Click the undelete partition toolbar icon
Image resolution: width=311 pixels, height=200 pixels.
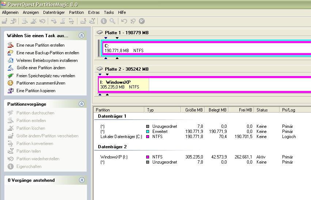pyautogui.click(x=42, y=21)
